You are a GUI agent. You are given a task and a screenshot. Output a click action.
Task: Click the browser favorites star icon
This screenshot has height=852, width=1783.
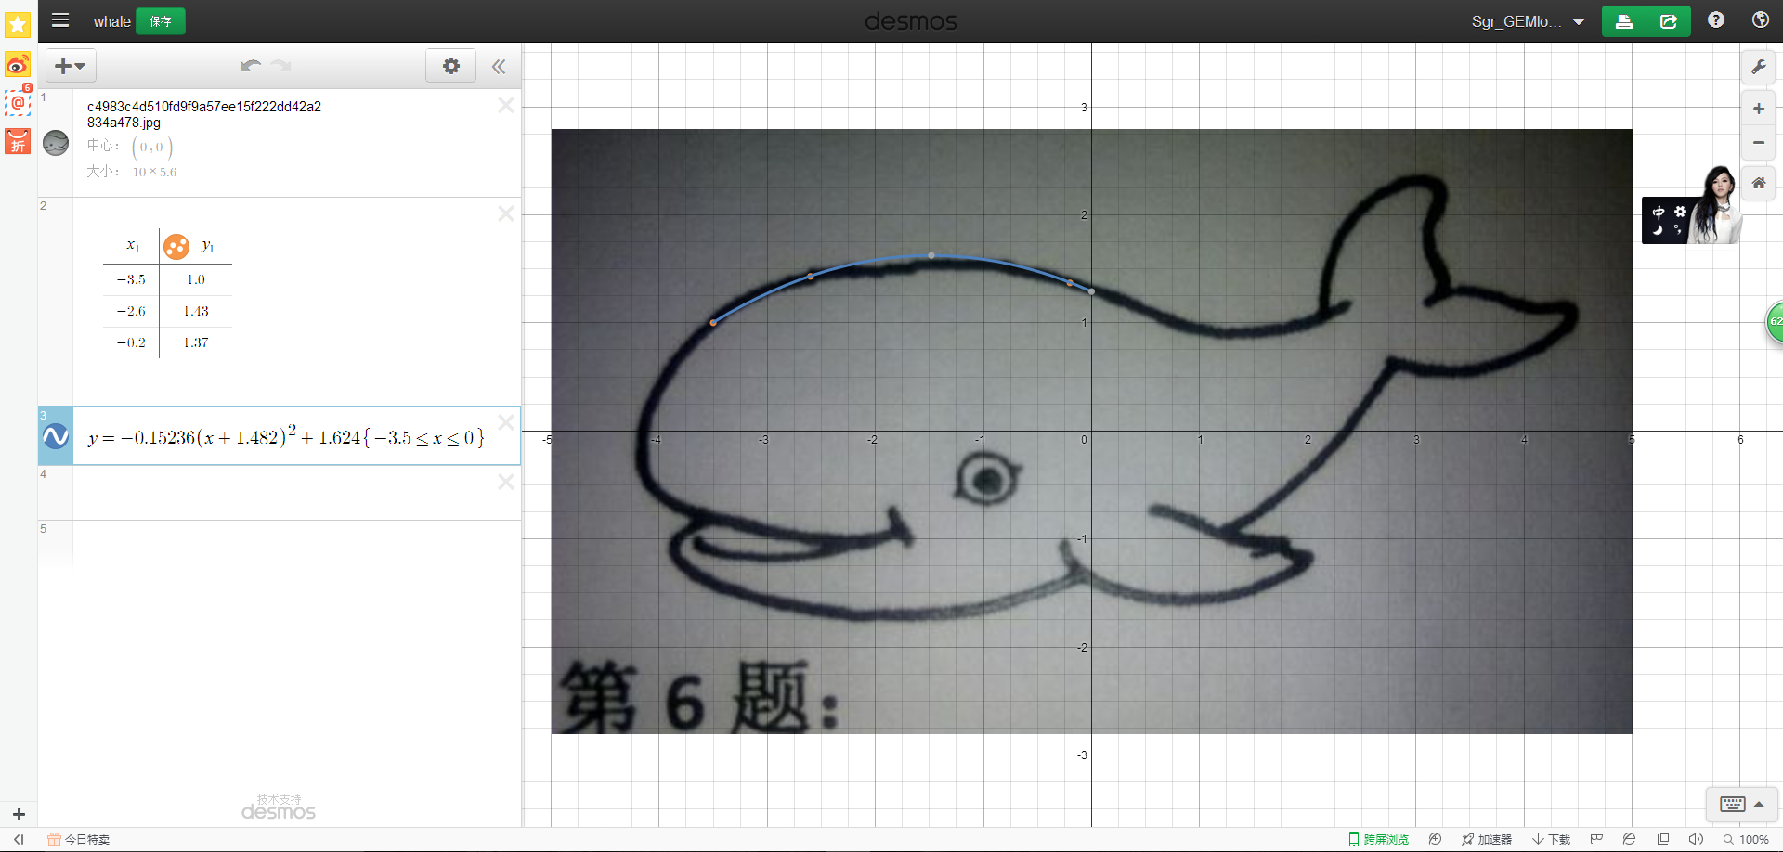(x=18, y=24)
